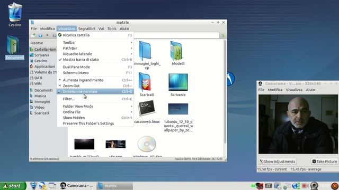Image resolution: width=339 pixels, height=190 pixels.
Task: Select the lubuntu_12_10 wallpaper thumbnail
Action: 178,109
